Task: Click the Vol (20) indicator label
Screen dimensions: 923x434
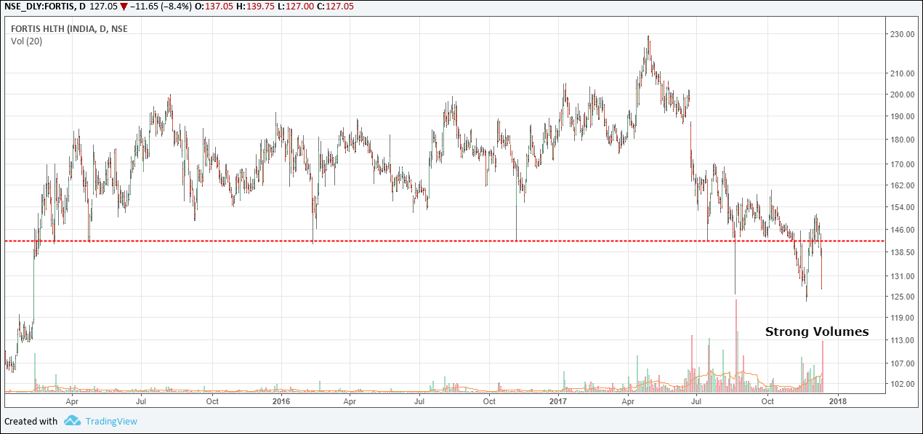Action: (26, 41)
